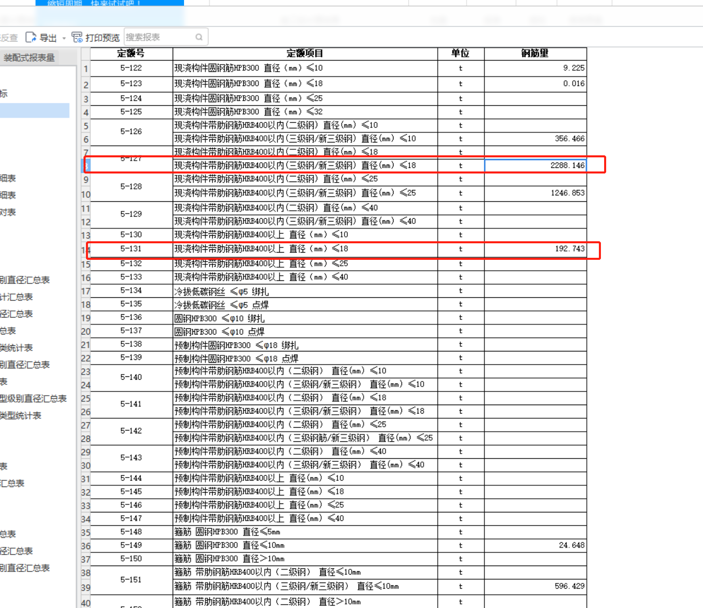Open the export dropdown arrow
The width and height of the screenshot is (703, 608).
(64, 38)
